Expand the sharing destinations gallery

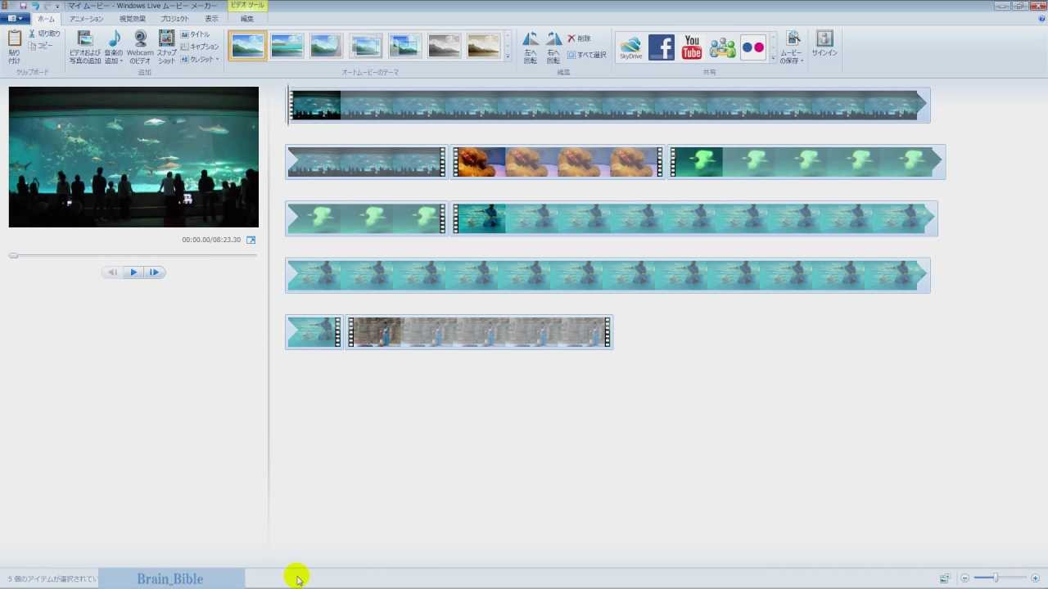point(773,57)
